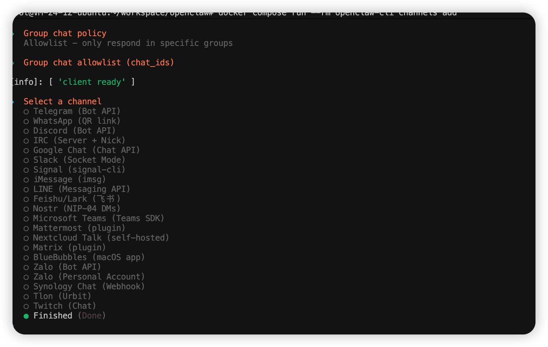
Task: Pick BlueBubbles (macOS app) option
Action: (89, 257)
